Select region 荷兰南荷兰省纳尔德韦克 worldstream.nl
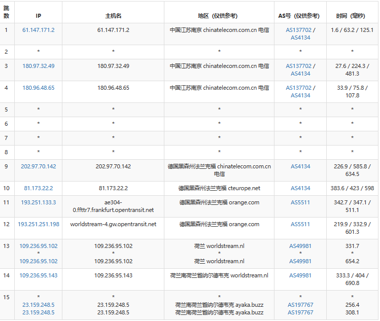380x321 pixels. tap(219, 275)
